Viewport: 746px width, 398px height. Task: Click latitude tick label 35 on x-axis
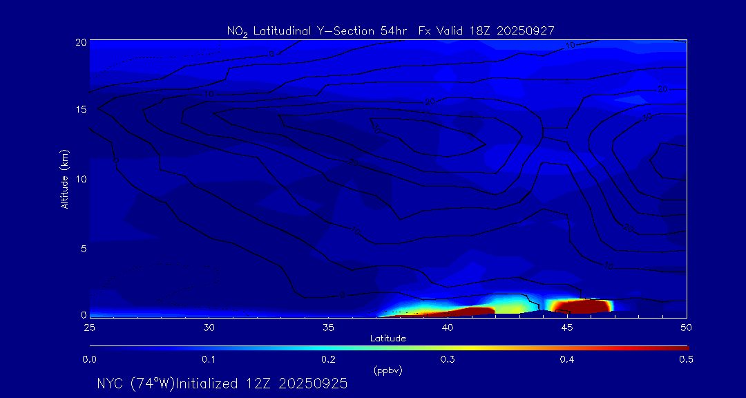[328, 327]
